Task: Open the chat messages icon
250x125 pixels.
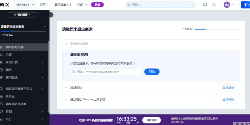Action: [205, 5]
